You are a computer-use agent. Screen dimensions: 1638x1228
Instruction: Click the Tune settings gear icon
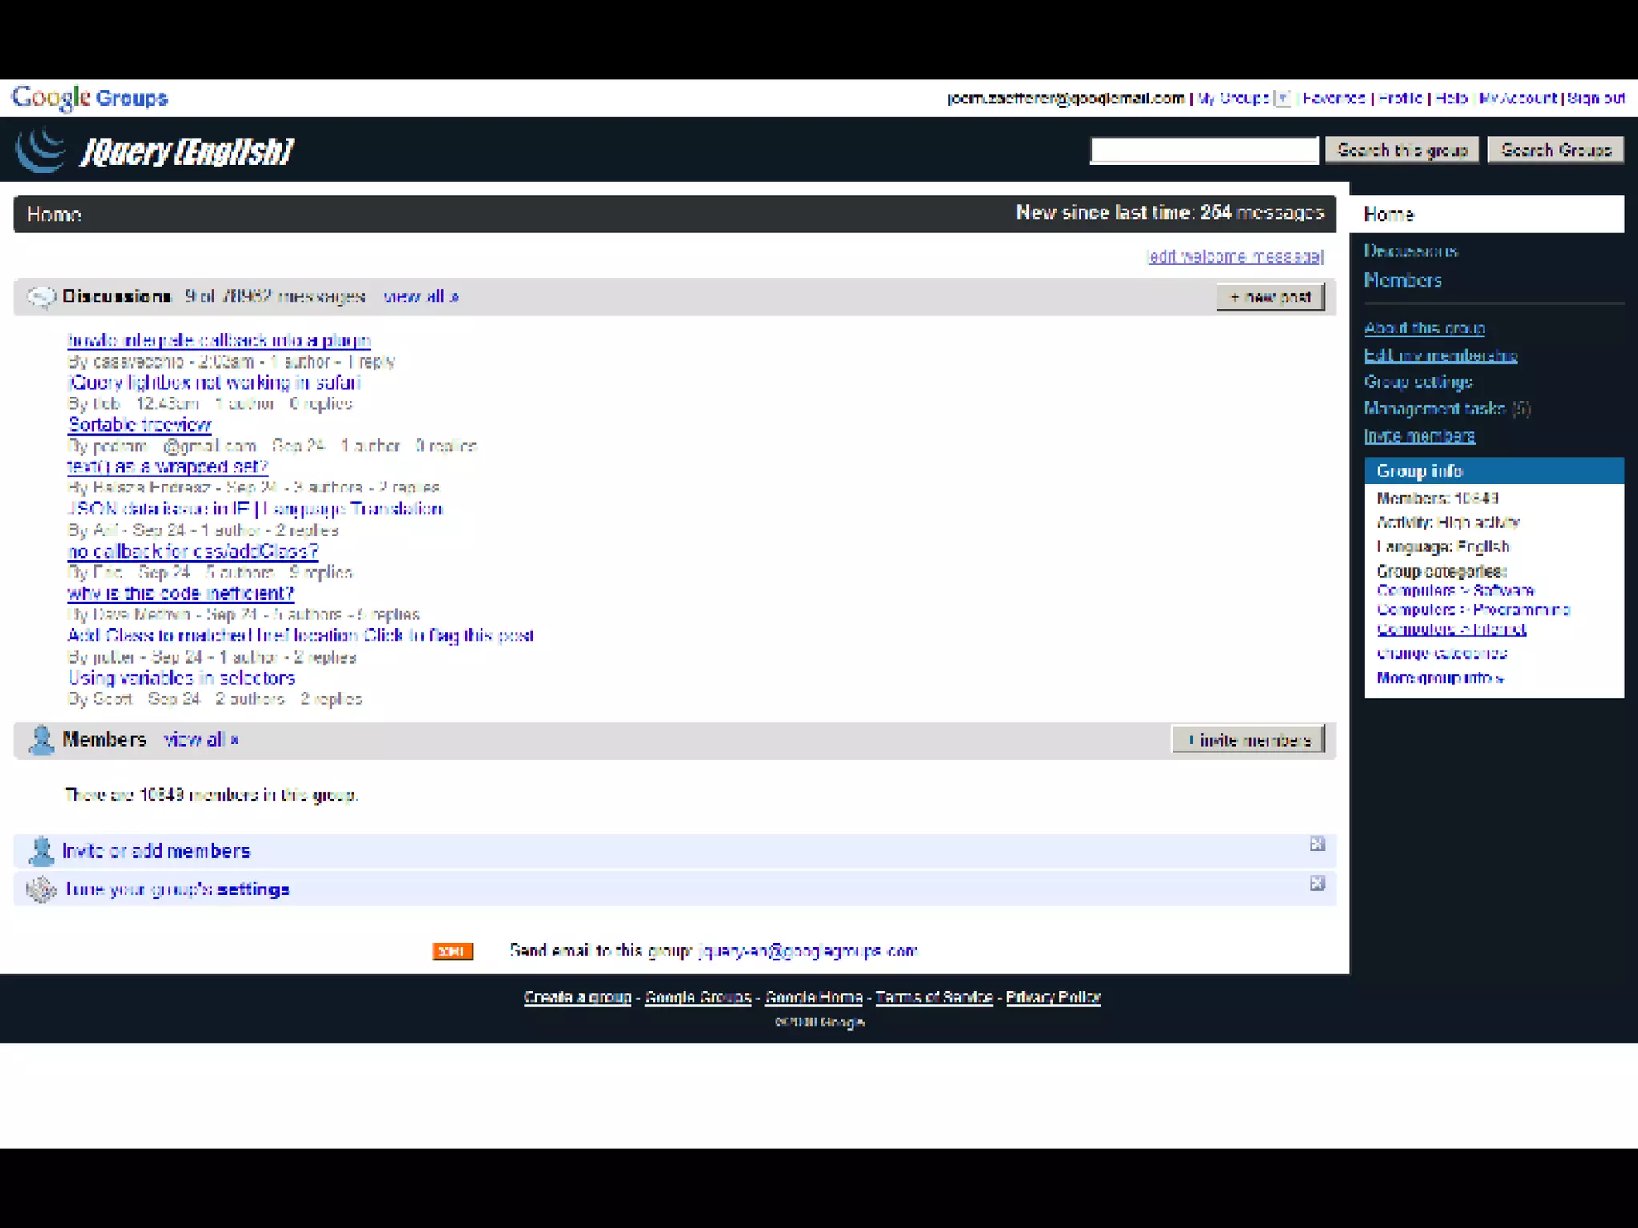pyautogui.click(x=41, y=889)
